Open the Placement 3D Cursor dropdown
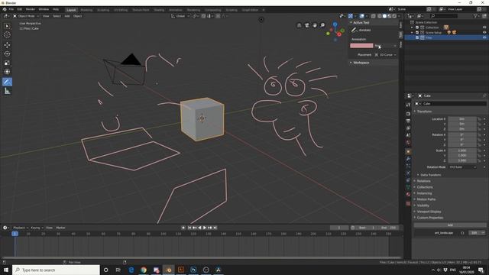Viewport: 489px width, 275px height. (385, 55)
